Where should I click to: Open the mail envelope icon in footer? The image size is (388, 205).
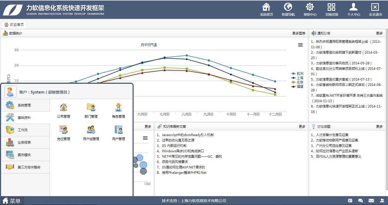(371, 200)
